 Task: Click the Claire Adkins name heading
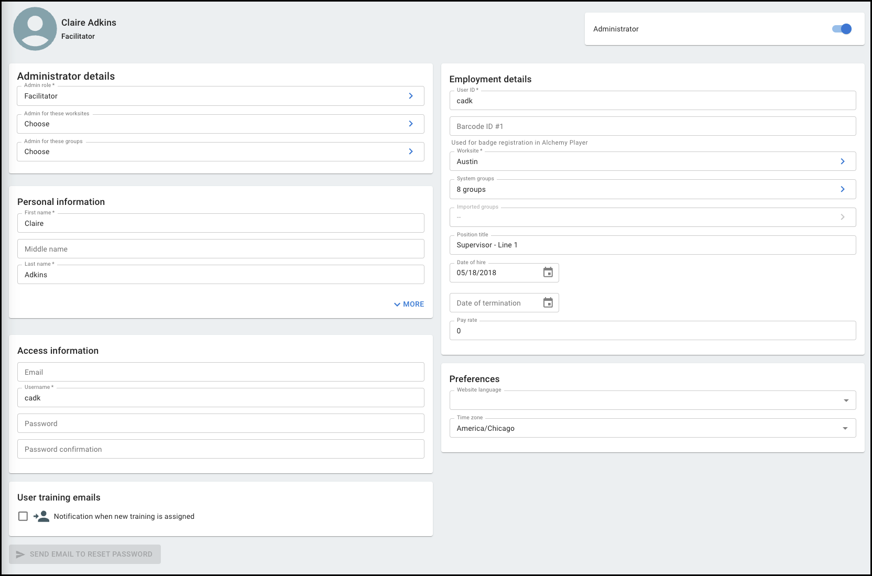[89, 23]
